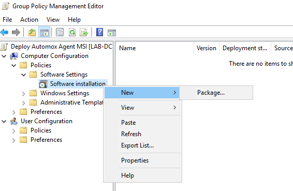Click the policy scroll icon beside Deploy Automox Agent
This screenshot has width=293, height=191.
(4, 47)
